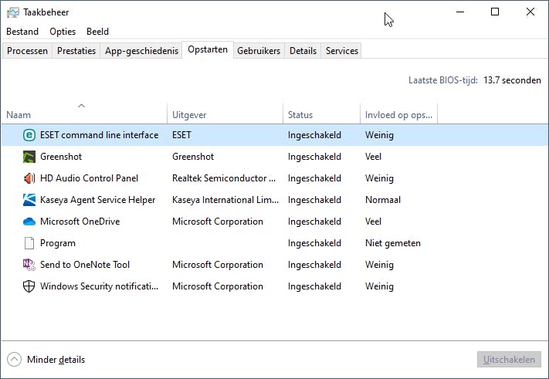Open the Beeld menu

[x=97, y=32]
